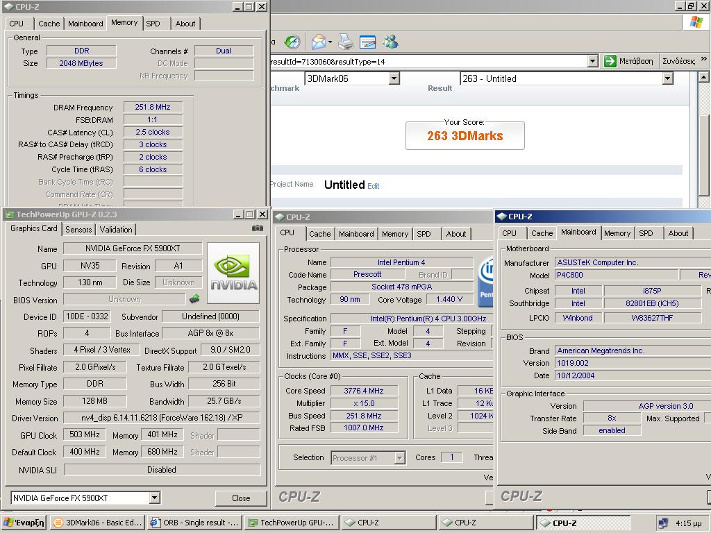Open Result '263 - Untitled' dropdown
711x533 pixels.
667,78
